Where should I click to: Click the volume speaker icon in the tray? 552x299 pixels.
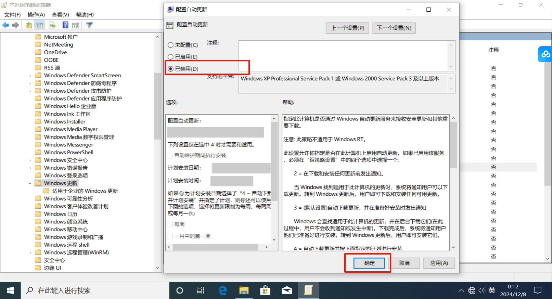click(x=482, y=290)
